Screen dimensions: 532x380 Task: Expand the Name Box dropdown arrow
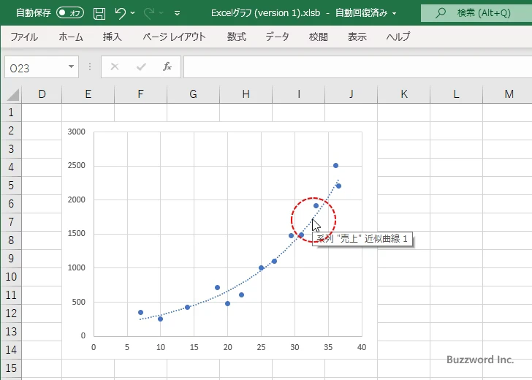click(72, 66)
